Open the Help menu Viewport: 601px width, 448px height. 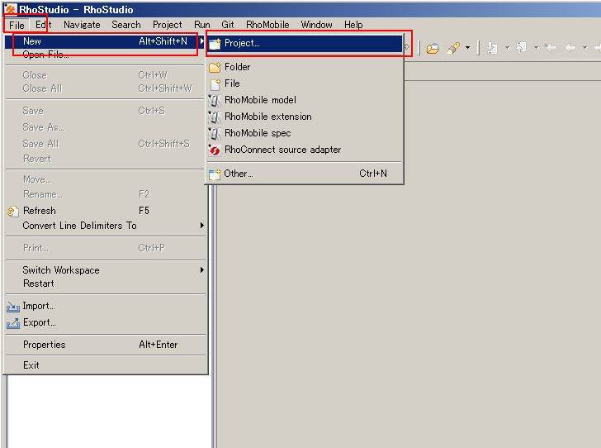[353, 25]
